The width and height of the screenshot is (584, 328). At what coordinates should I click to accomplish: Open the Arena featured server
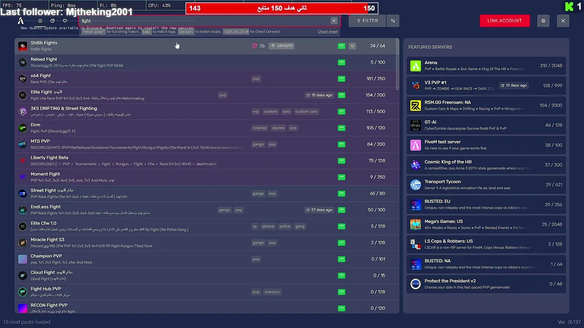[x=486, y=66]
